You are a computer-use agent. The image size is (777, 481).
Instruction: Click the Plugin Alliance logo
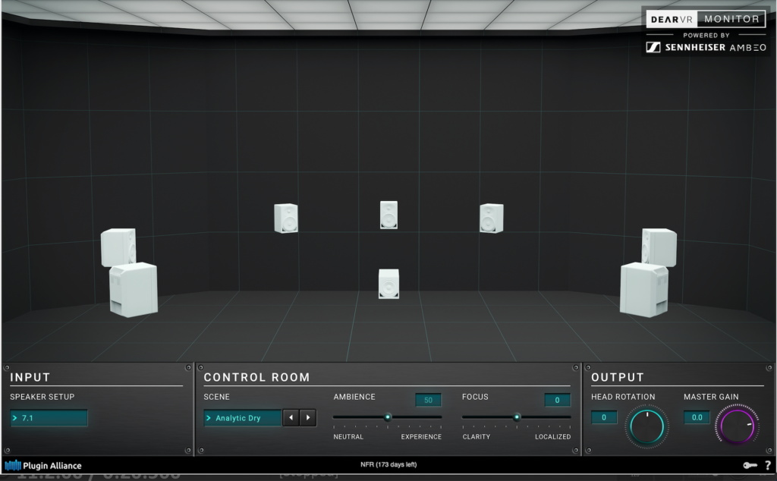(x=43, y=465)
